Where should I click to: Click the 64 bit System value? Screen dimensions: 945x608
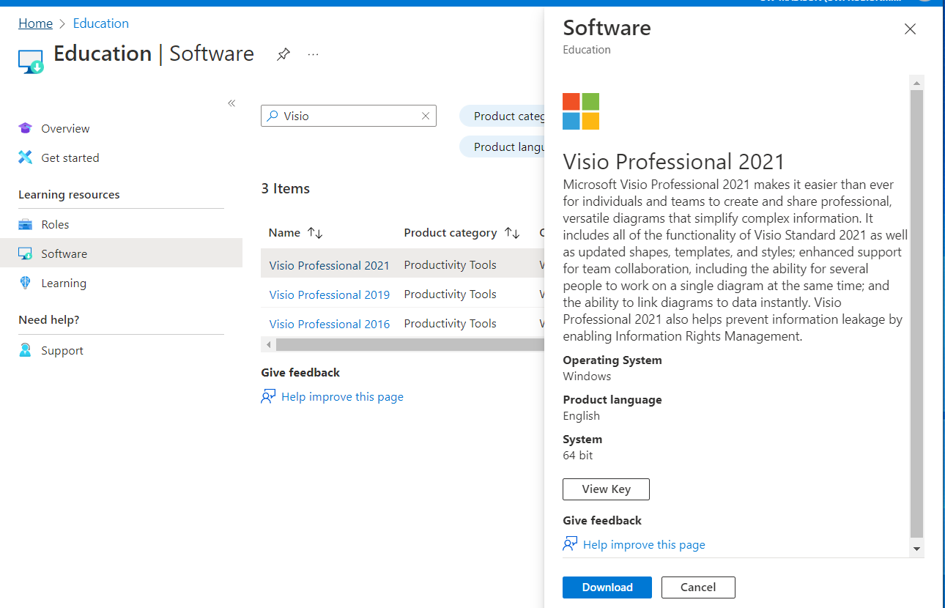point(578,455)
